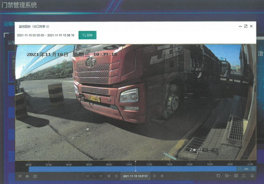
Task: Click the reverse play triangle button
Action: pos(116,176)
